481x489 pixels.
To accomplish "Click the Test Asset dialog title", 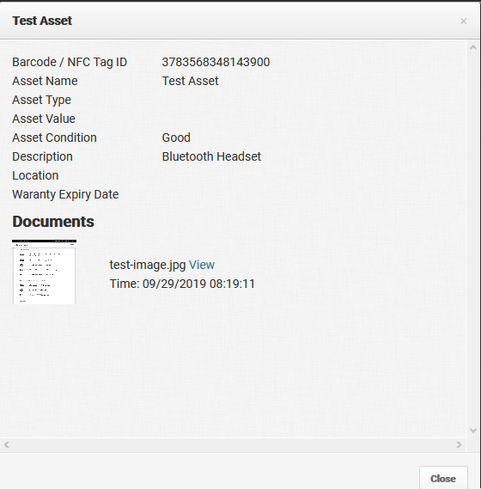I will coord(42,21).
